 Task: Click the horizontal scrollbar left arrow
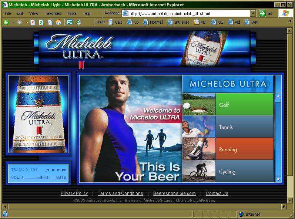click(x=5, y=206)
